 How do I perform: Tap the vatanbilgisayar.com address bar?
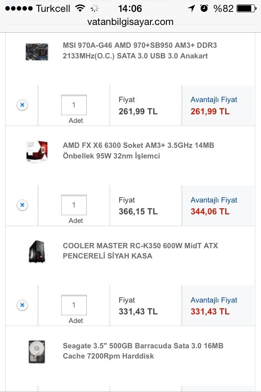(130, 22)
